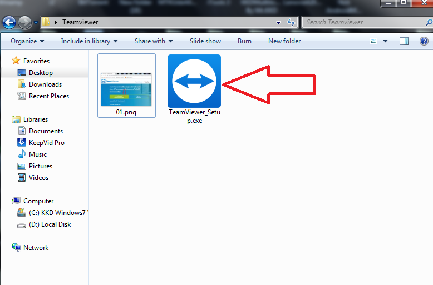This screenshot has height=285, width=433.
Task: Select the Libraries group
Action: 36,119
